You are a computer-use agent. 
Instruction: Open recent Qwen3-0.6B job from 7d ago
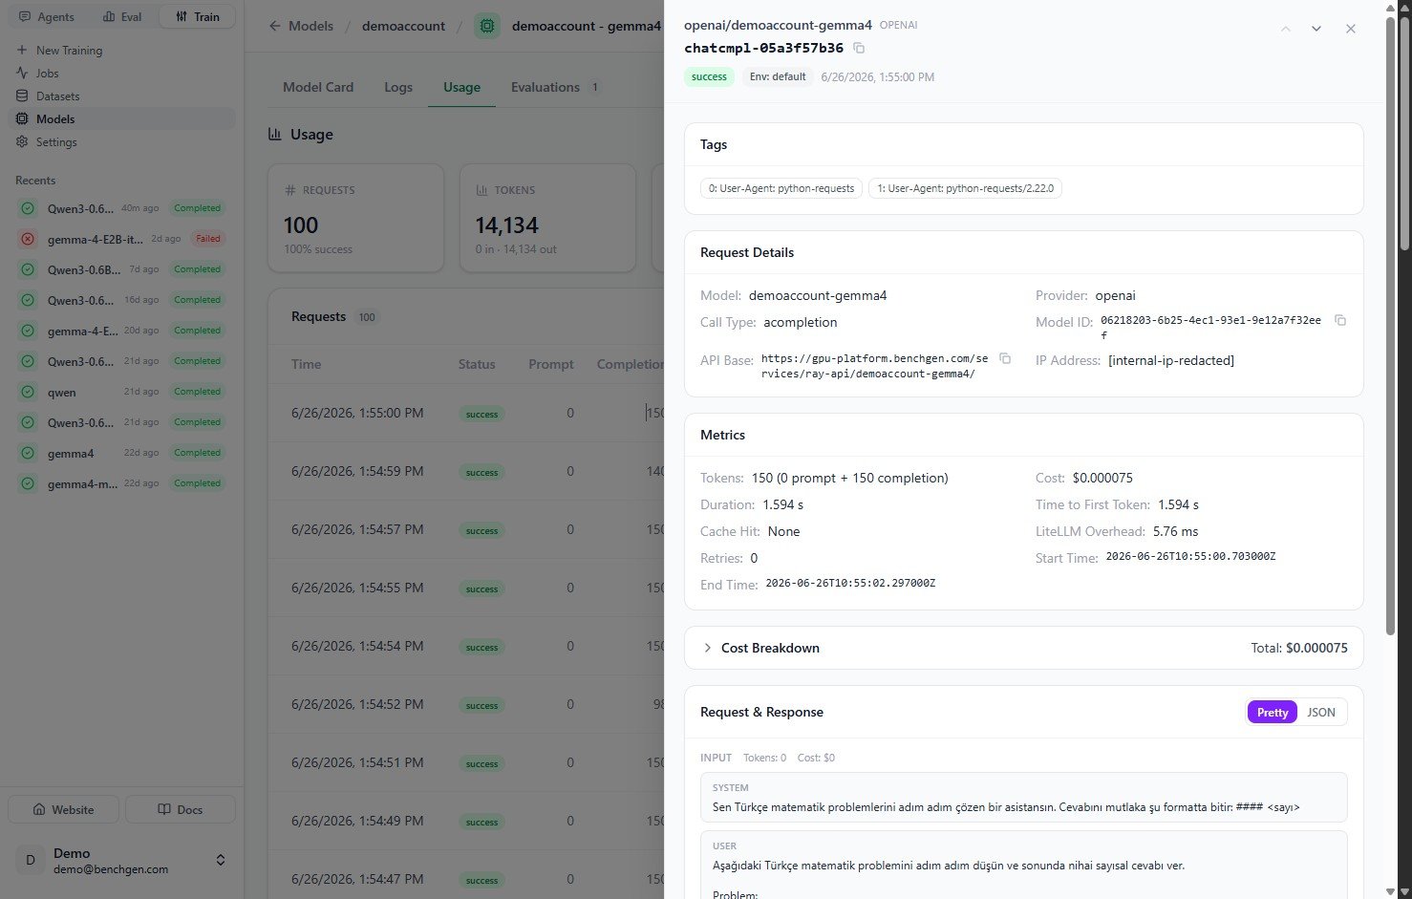click(121, 269)
